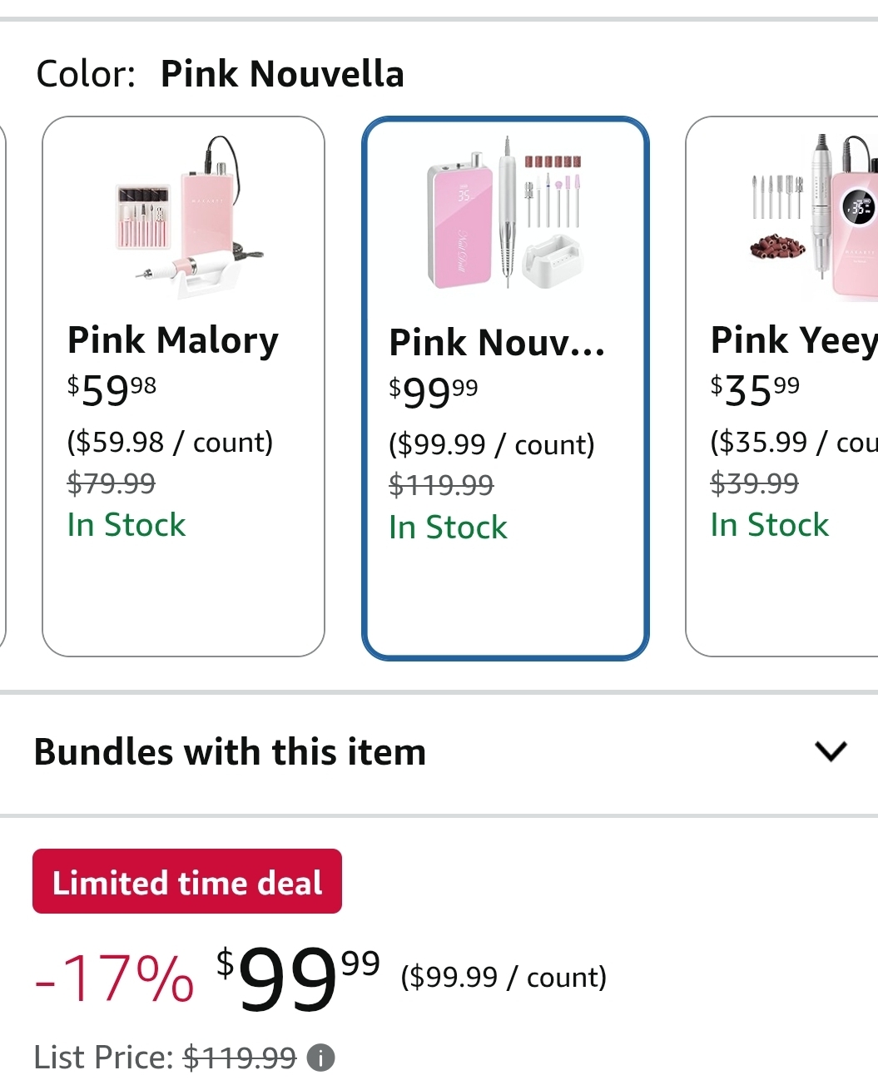
Task: Click the Pink Yeey $35.99 price
Action: pyautogui.click(x=755, y=389)
